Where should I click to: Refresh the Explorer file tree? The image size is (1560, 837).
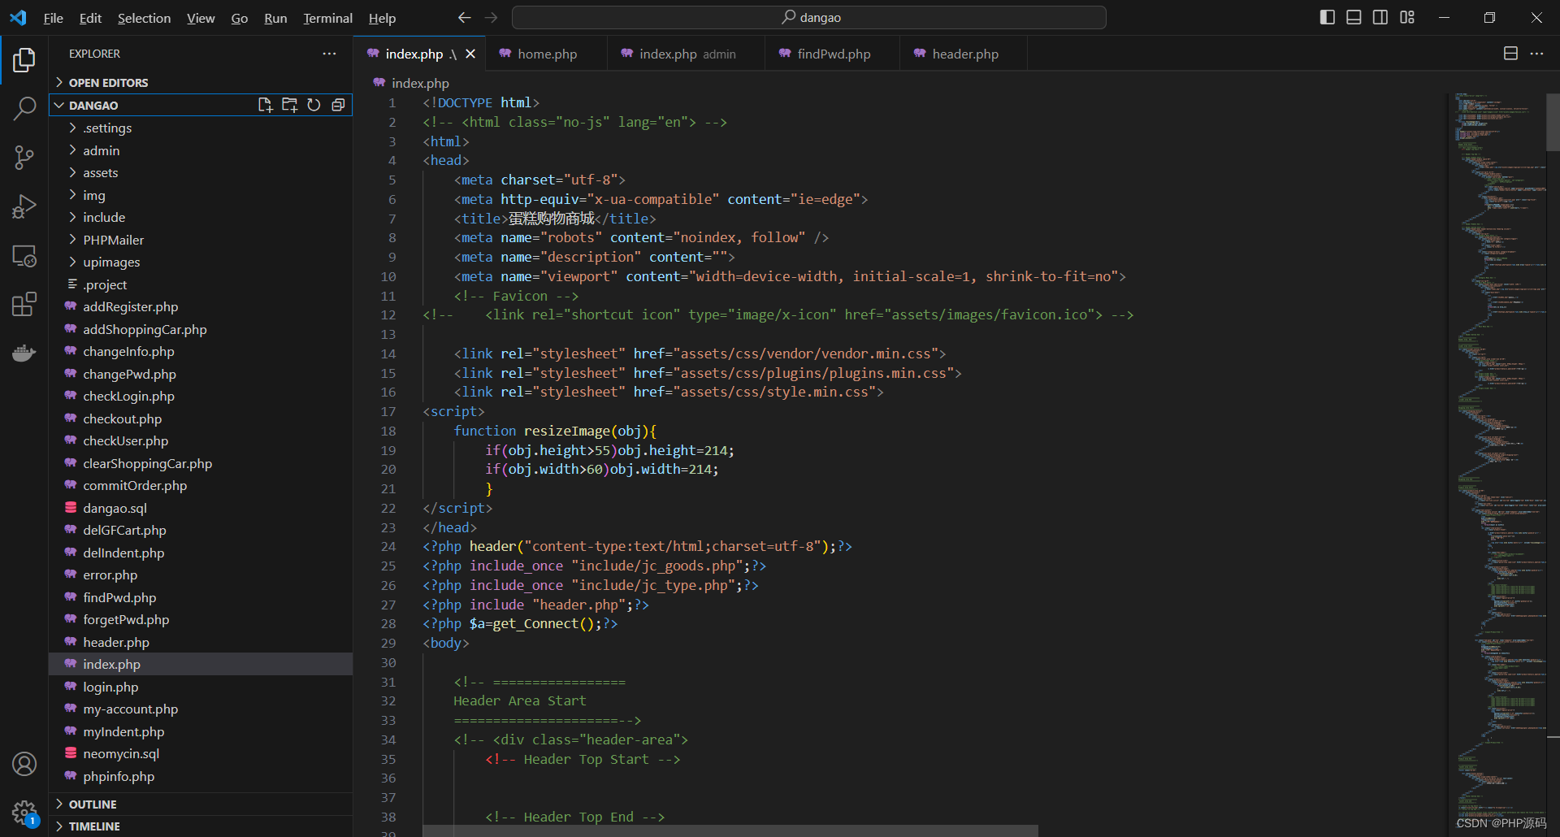(x=314, y=105)
